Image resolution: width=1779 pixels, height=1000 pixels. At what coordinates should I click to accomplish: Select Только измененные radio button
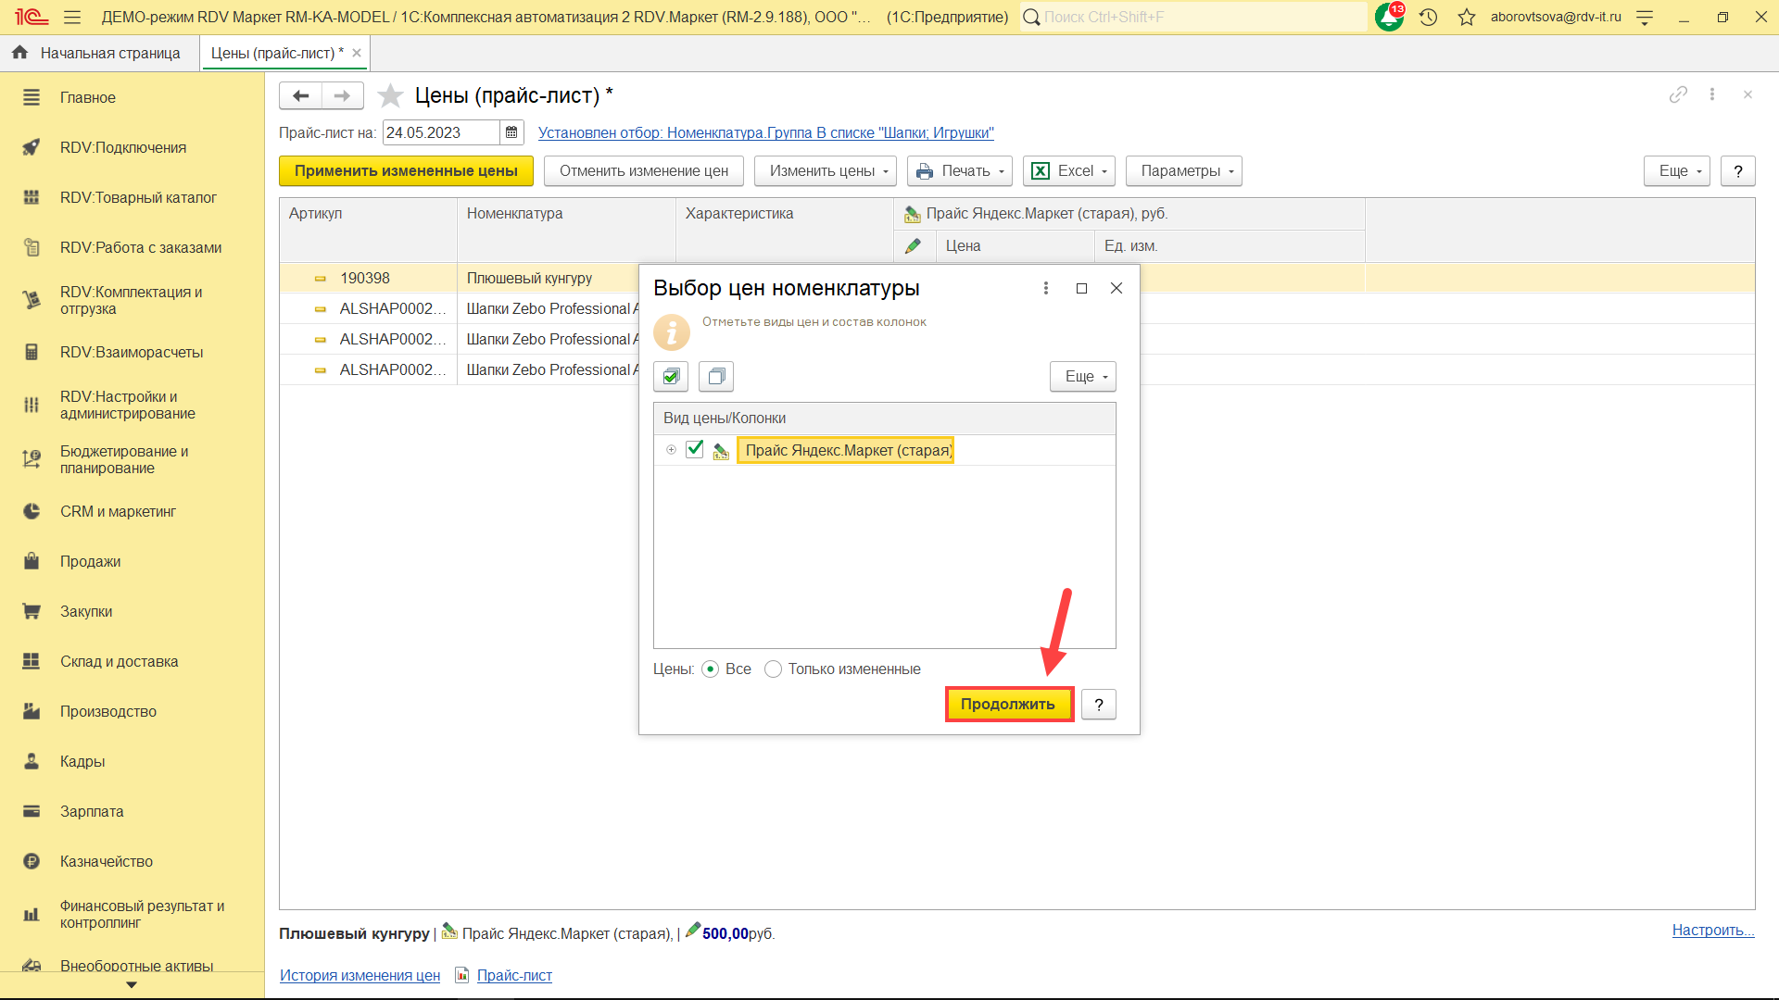coord(774,669)
